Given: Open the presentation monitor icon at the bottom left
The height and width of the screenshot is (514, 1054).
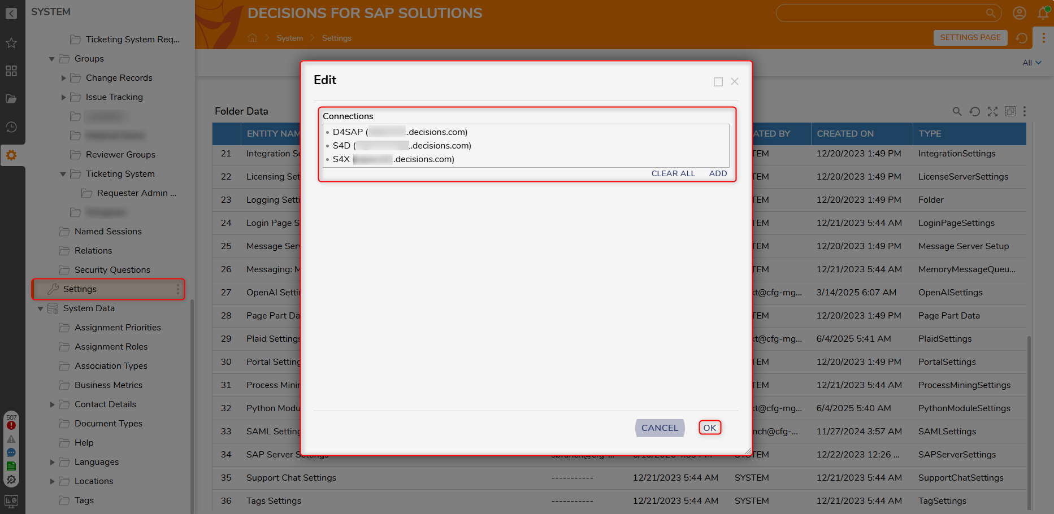Looking at the screenshot, I should point(11,500).
